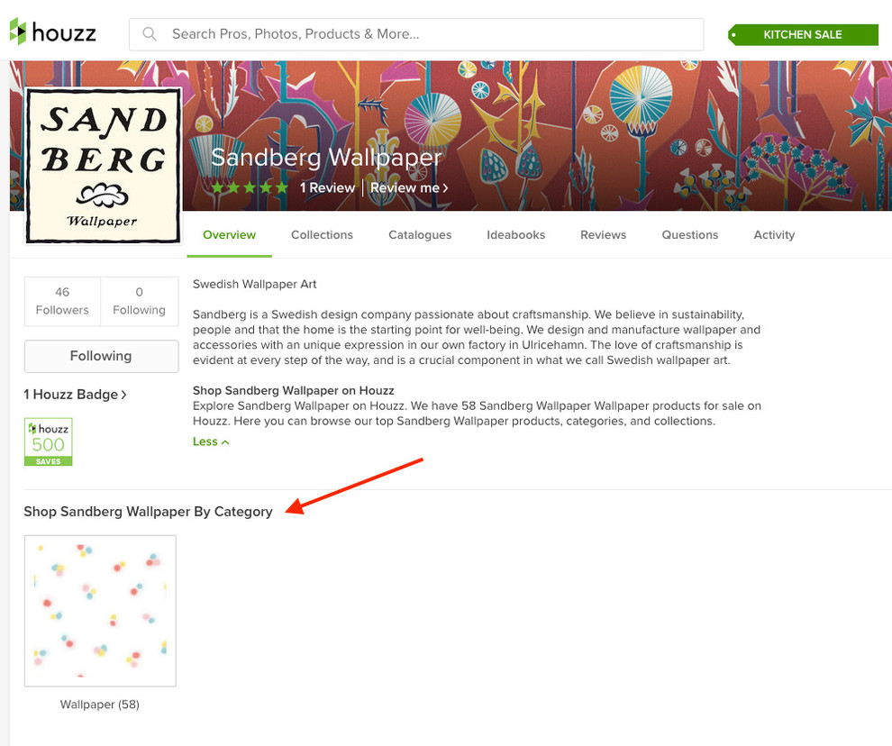Select the Ideabooks tab
Image resolution: width=892 pixels, height=746 pixels.
pos(516,235)
